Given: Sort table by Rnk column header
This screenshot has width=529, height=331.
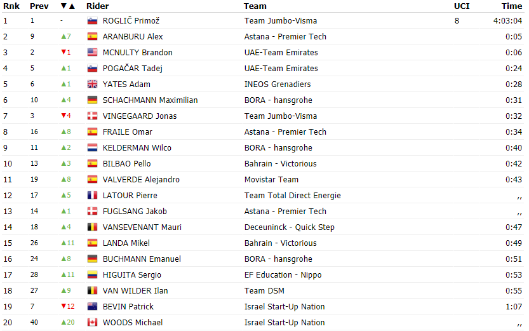Looking at the screenshot, I should coord(11,6).
